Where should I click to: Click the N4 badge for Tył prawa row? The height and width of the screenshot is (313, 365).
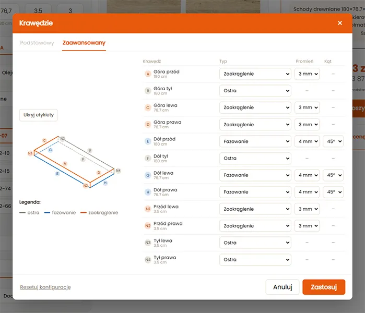(148, 259)
